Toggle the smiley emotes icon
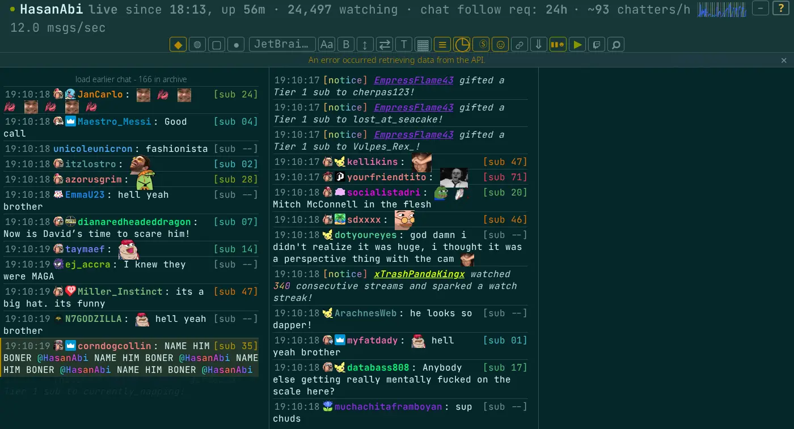The height and width of the screenshot is (429, 794). 500,44
